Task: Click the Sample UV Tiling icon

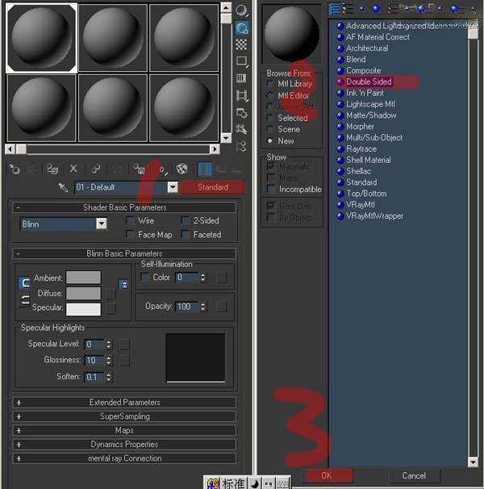Action: point(242,61)
